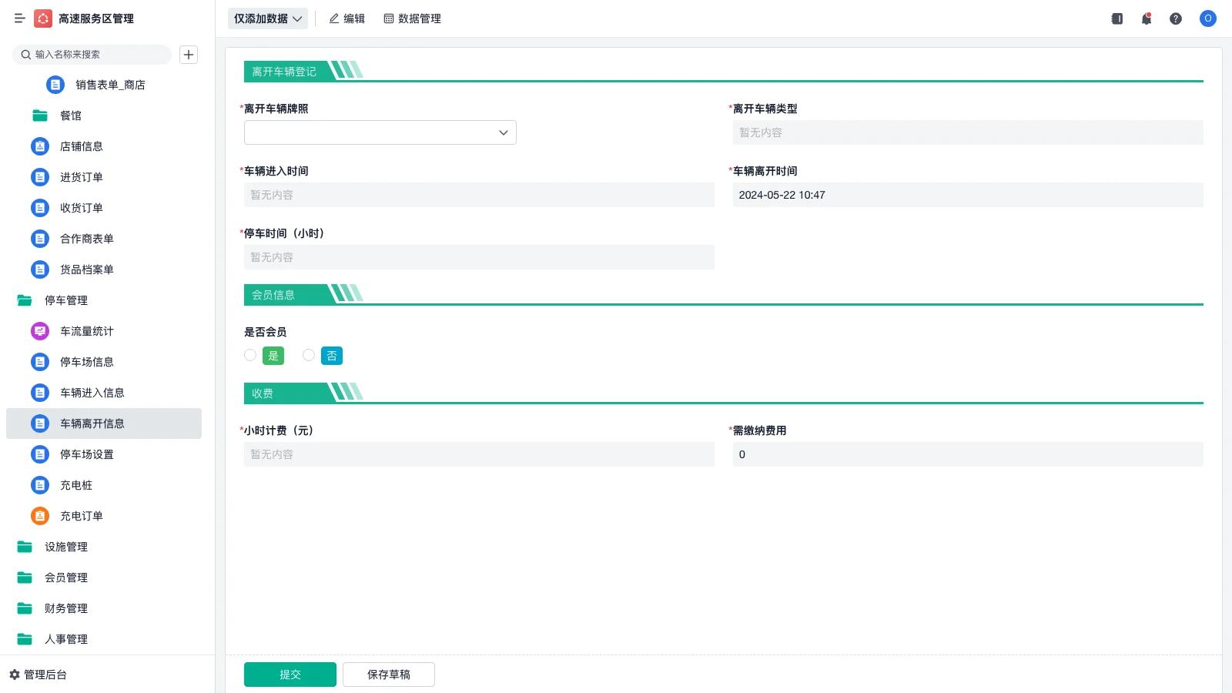Open the 仅添加数据 dropdown
The height and width of the screenshot is (693, 1232).
point(267,18)
